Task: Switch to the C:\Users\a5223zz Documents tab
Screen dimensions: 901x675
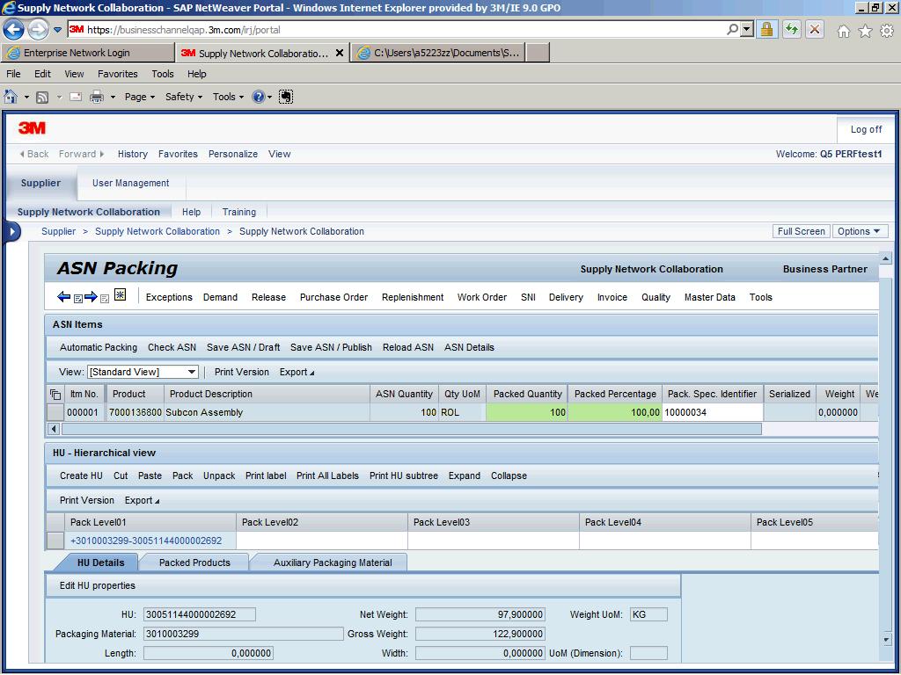Action: tap(440, 53)
